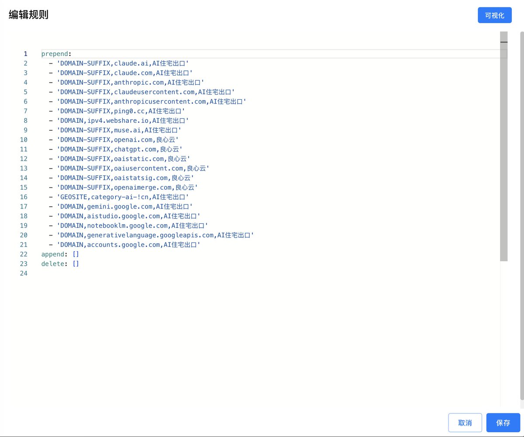Click the generativelanguage.googleapis.com rule line
Image resolution: width=524 pixels, height=437 pixels.
151,235
